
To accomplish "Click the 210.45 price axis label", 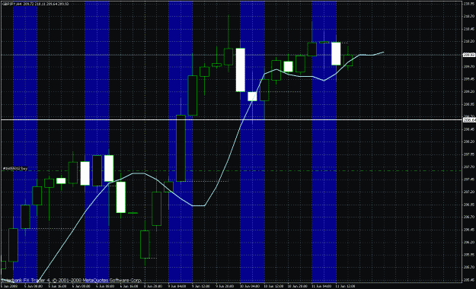I will [x=469, y=29].
